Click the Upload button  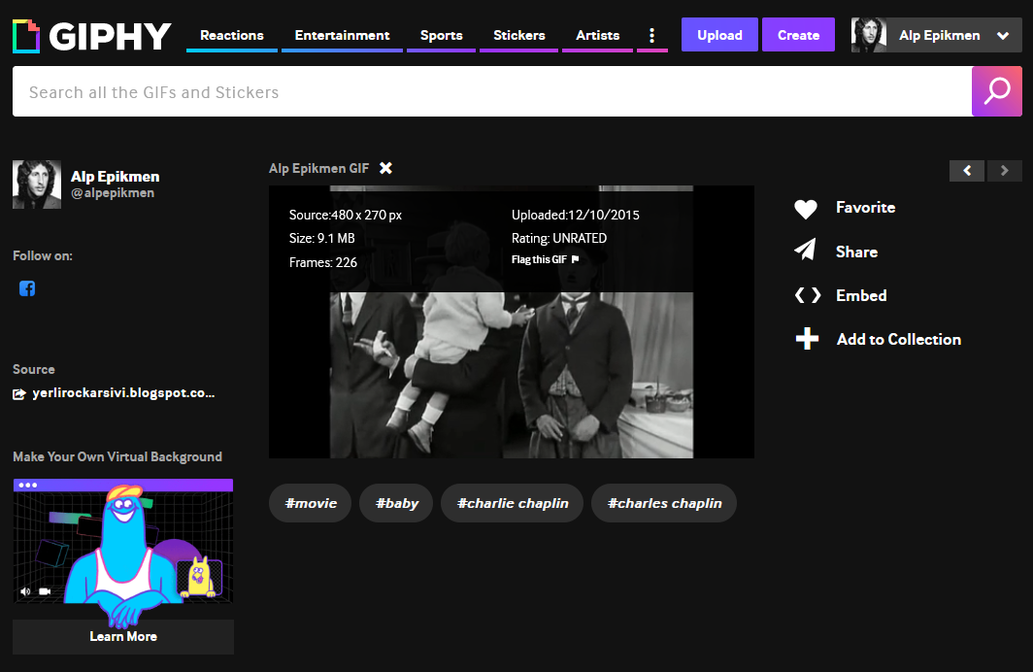click(719, 35)
